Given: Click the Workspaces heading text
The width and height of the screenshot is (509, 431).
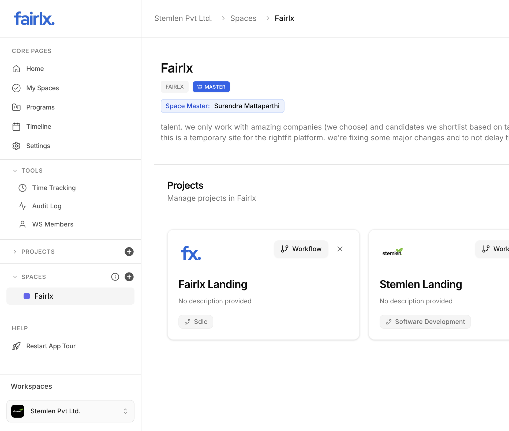Looking at the screenshot, I should (x=32, y=386).
